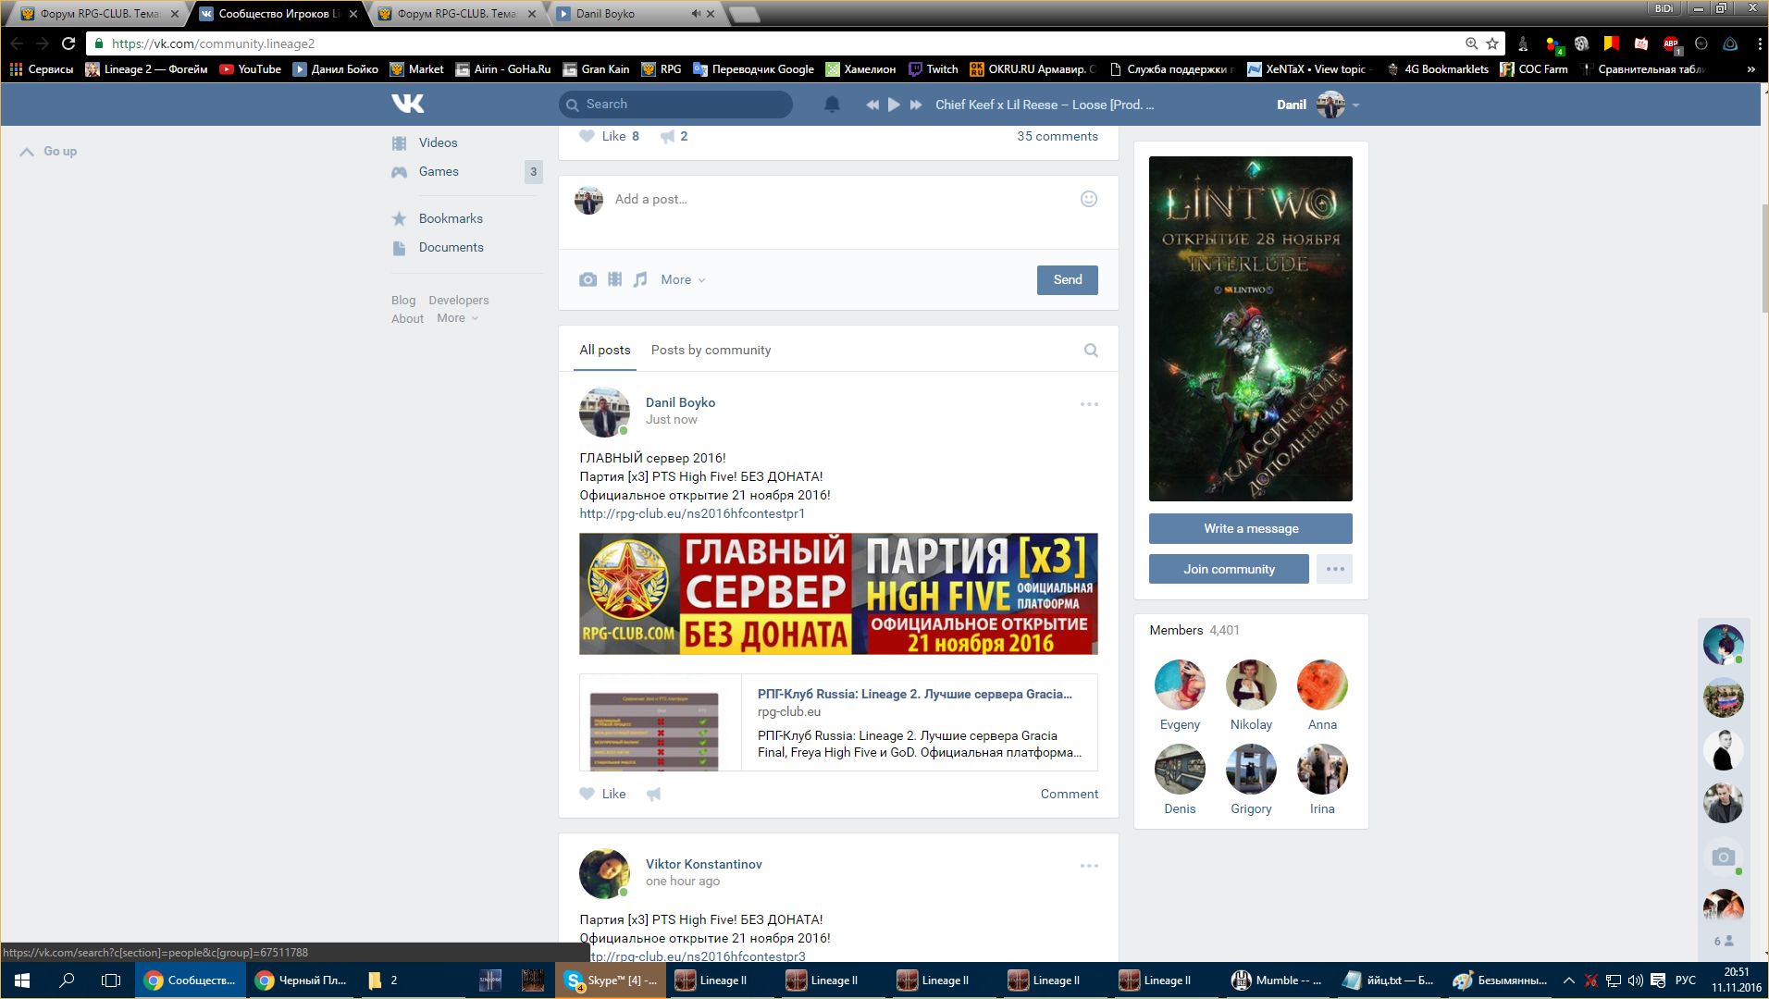
Task: Open Skype from the taskbar
Action: click(x=611, y=980)
